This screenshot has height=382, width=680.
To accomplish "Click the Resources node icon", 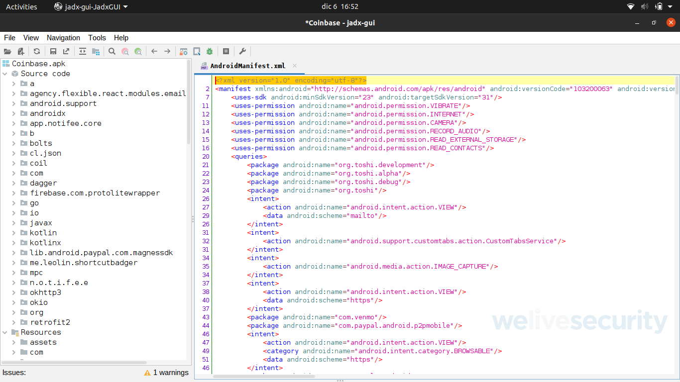I will (x=15, y=332).
